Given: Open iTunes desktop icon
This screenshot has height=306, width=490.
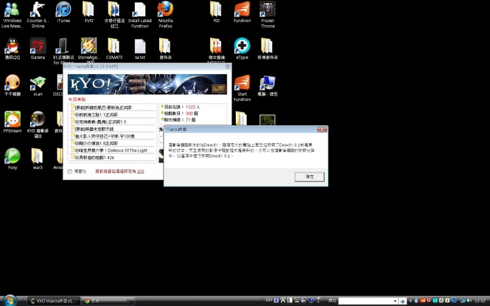Looking at the screenshot, I should coord(64,12).
